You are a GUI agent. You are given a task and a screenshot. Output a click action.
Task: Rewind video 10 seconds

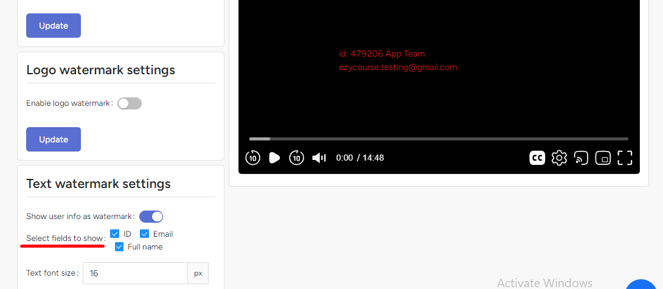(253, 158)
